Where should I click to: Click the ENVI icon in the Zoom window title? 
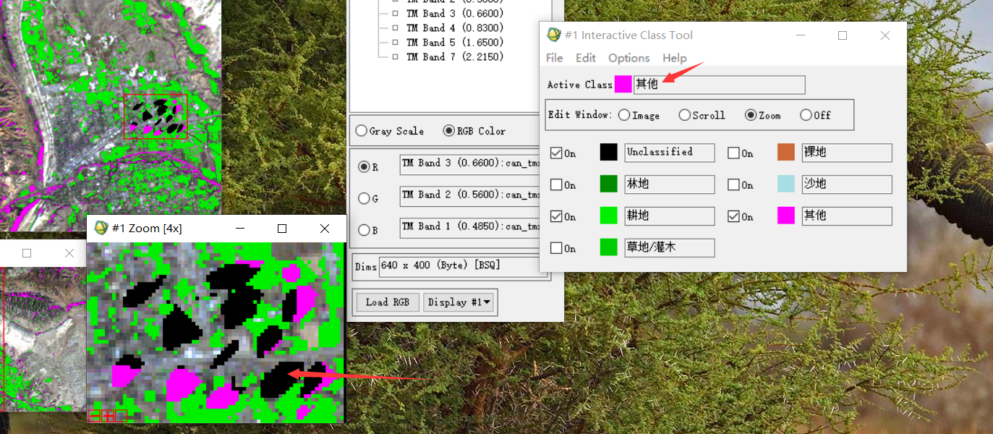tap(101, 228)
